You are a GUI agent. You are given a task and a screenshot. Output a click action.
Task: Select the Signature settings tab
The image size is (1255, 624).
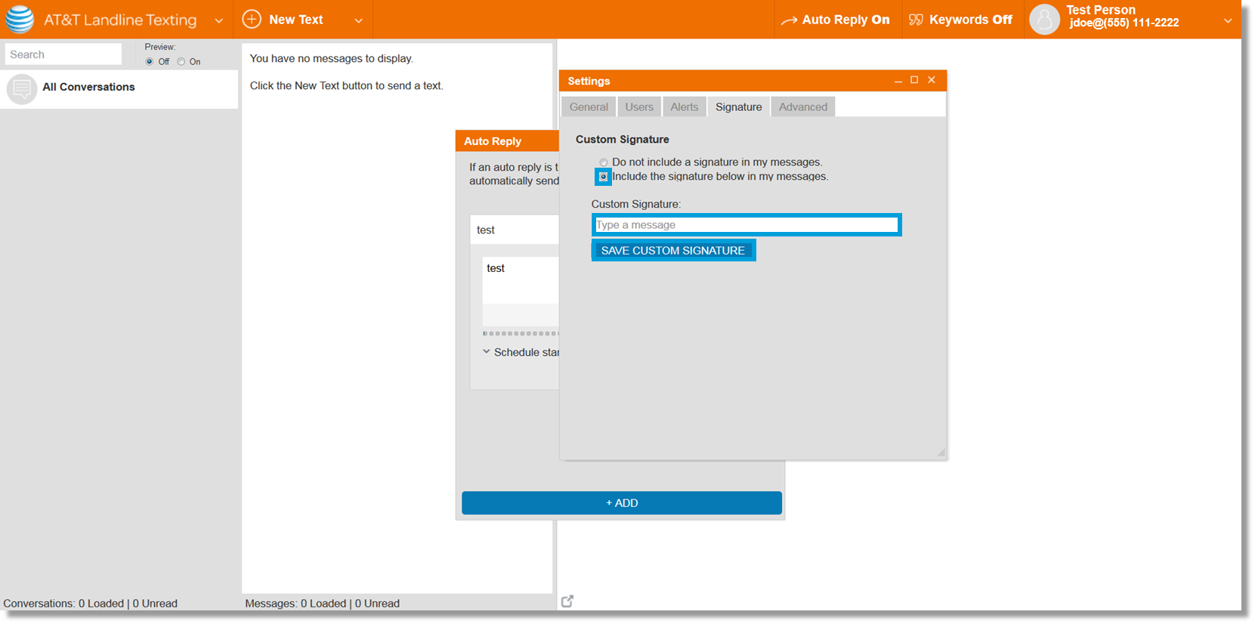tap(739, 107)
